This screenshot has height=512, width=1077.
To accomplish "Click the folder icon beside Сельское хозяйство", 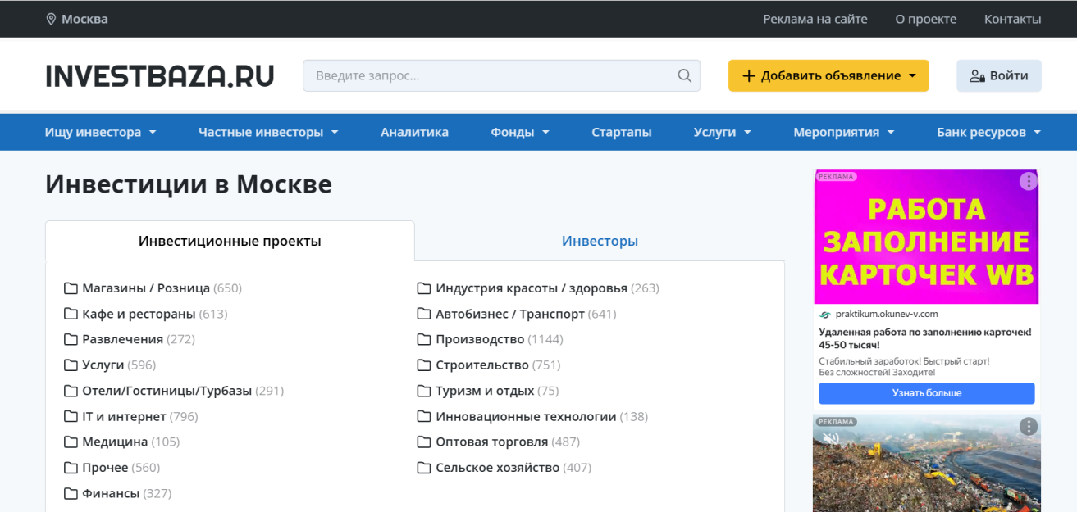I will 422,467.
